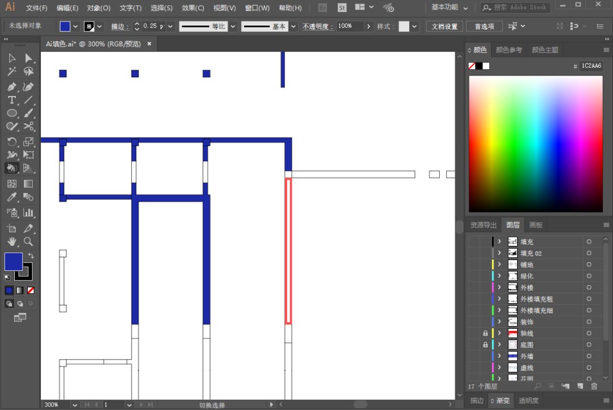Open the 透明度 panel tab
Image resolution: width=613 pixels, height=410 pixels.
pyautogui.click(x=528, y=400)
